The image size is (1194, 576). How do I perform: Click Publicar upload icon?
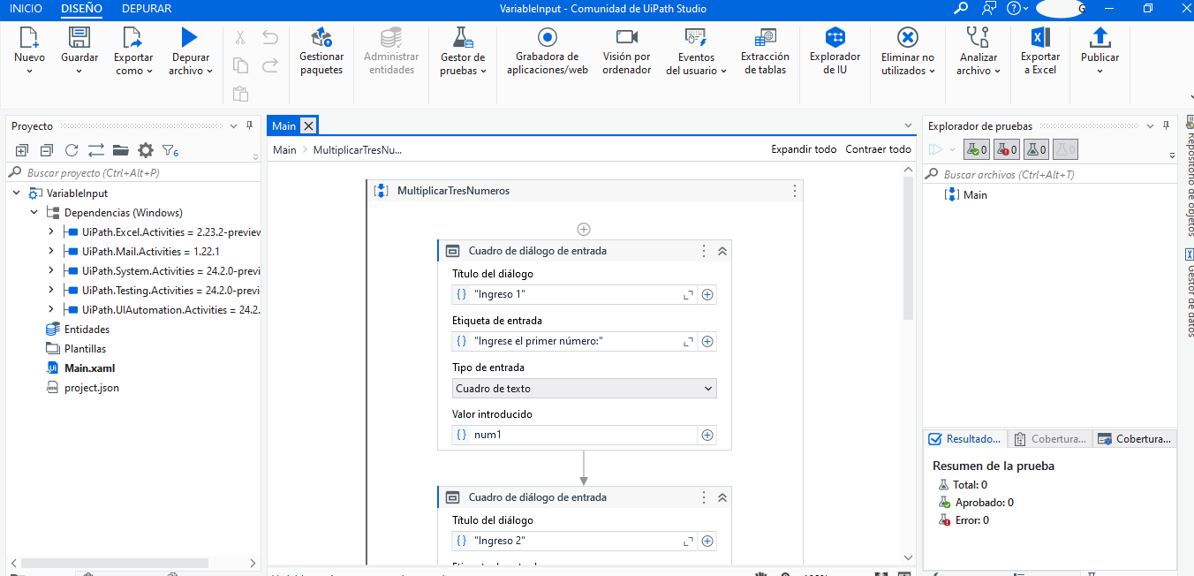click(x=1100, y=37)
